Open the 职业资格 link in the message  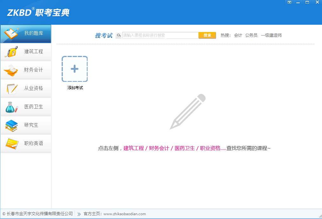210,148
